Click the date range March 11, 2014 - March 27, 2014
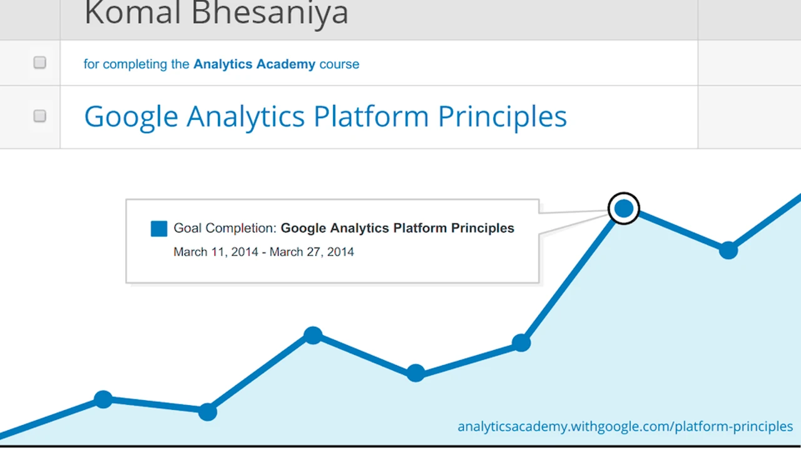 (263, 252)
